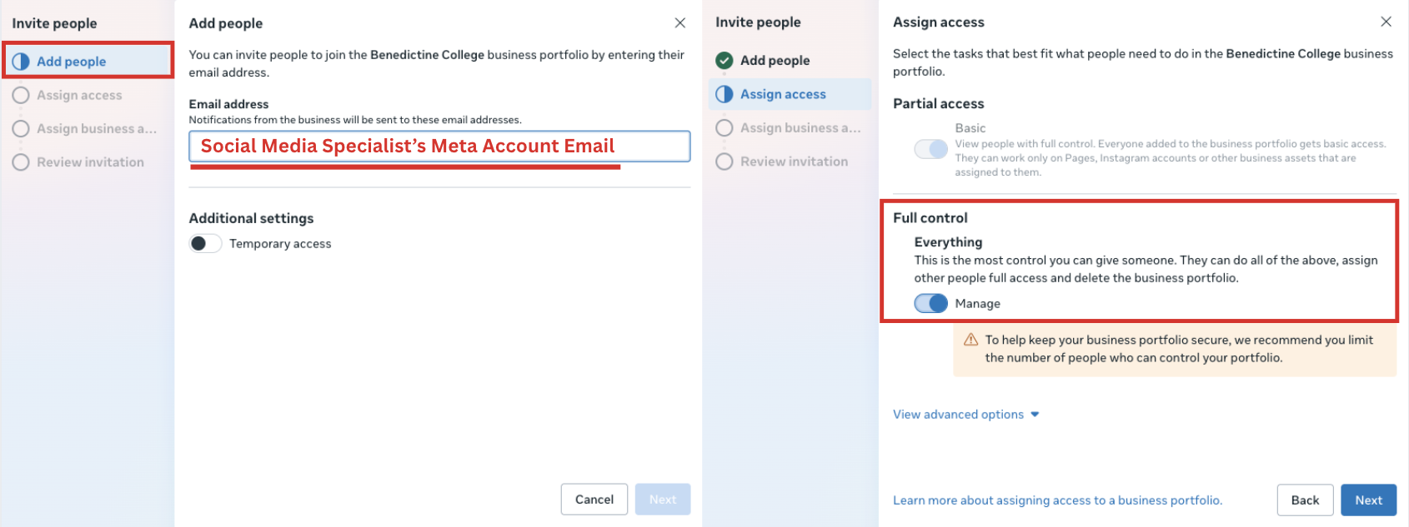Click the empty circle beside Assign access in left panel
This screenshot has width=1409, height=527.
[x=21, y=96]
